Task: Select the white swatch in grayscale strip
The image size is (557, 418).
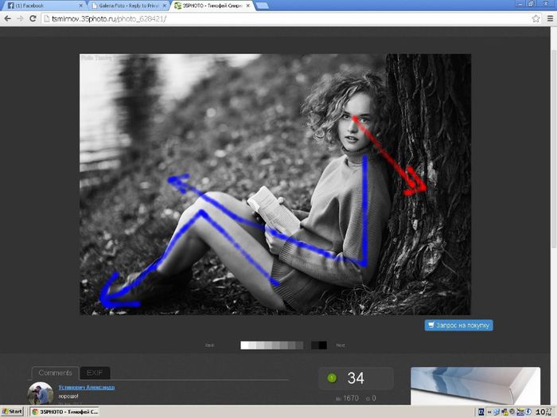Action: 244,345
